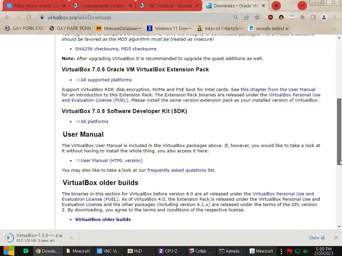
Task: Open the Index of /~dartz bookmark
Action: [x=220, y=28]
